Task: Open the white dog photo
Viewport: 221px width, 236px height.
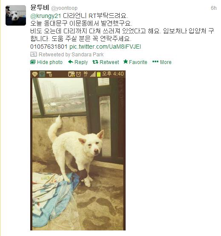Action: click(x=78, y=150)
